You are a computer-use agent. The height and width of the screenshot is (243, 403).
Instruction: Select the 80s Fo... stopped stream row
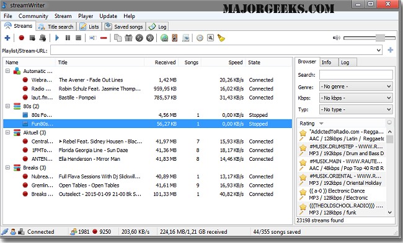[148, 115]
